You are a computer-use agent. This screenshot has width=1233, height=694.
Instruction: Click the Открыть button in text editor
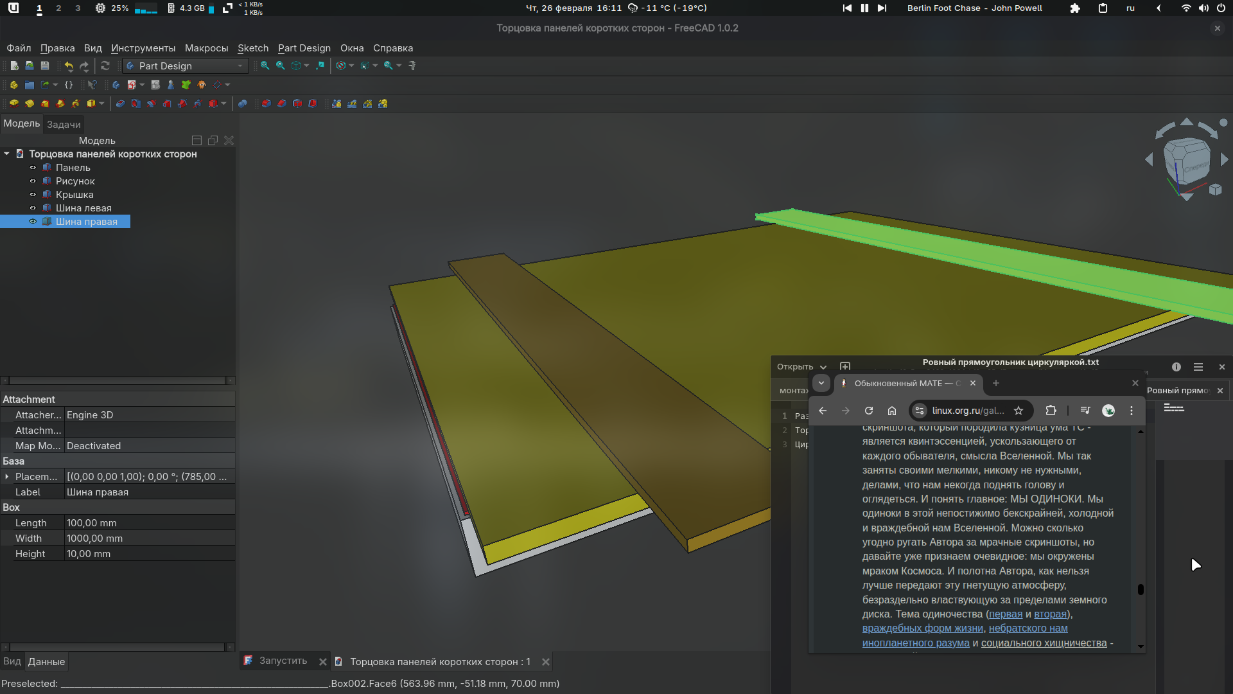tap(795, 367)
